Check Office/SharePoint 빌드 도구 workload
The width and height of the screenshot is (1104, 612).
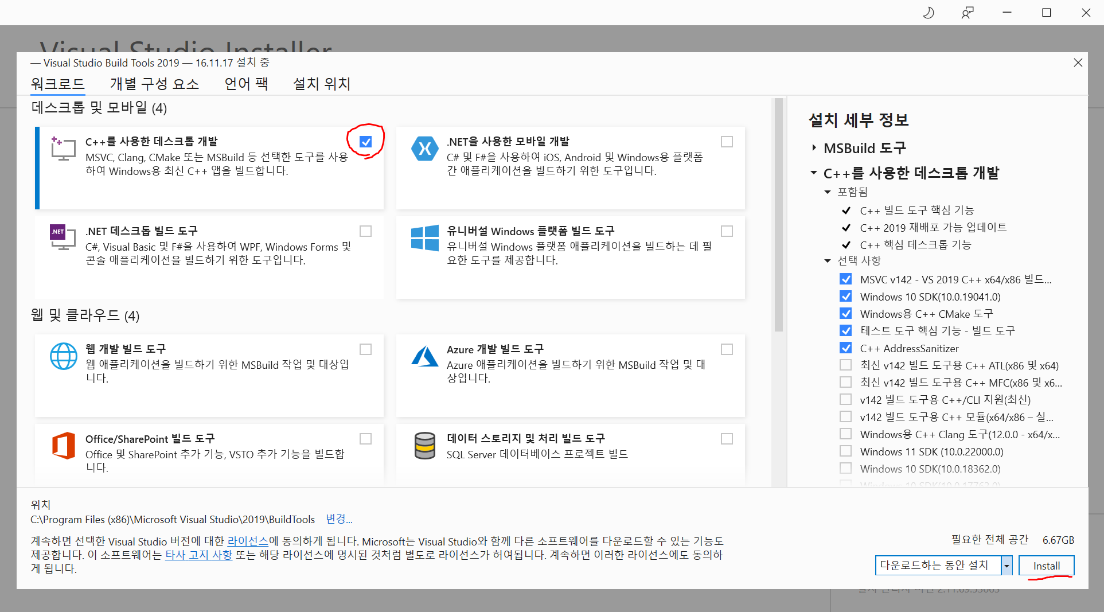pos(365,439)
